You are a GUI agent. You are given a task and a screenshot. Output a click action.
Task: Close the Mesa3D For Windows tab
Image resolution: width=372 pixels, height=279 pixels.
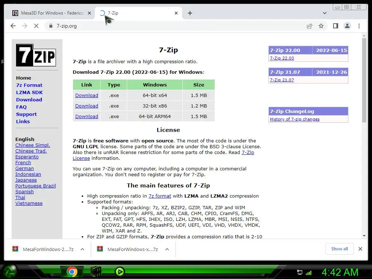tap(89, 13)
